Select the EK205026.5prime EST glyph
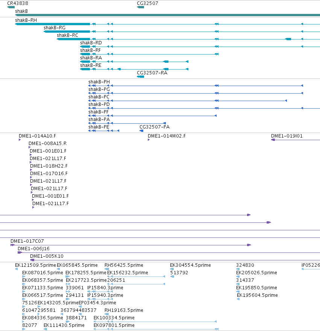 coord(238,277)
